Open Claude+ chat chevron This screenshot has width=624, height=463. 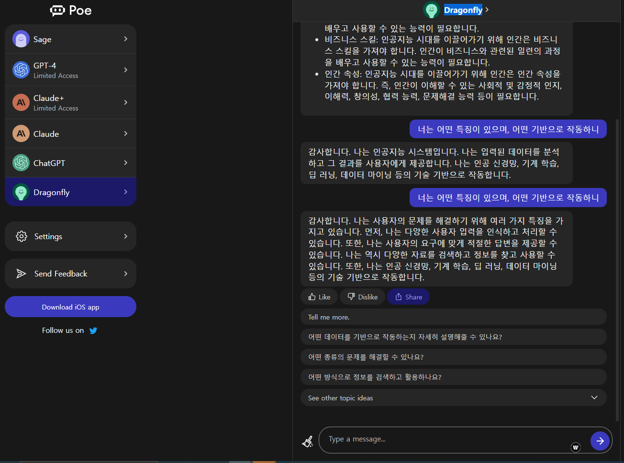click(126, 102)
